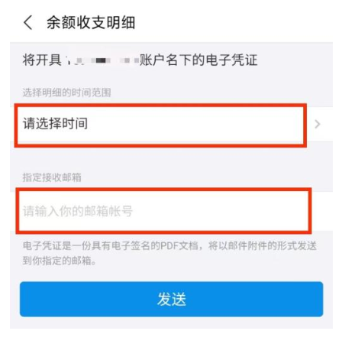This screenshot has width=342, height=360.
Task: Click the blue 发送 button
Action: (171, 299)
